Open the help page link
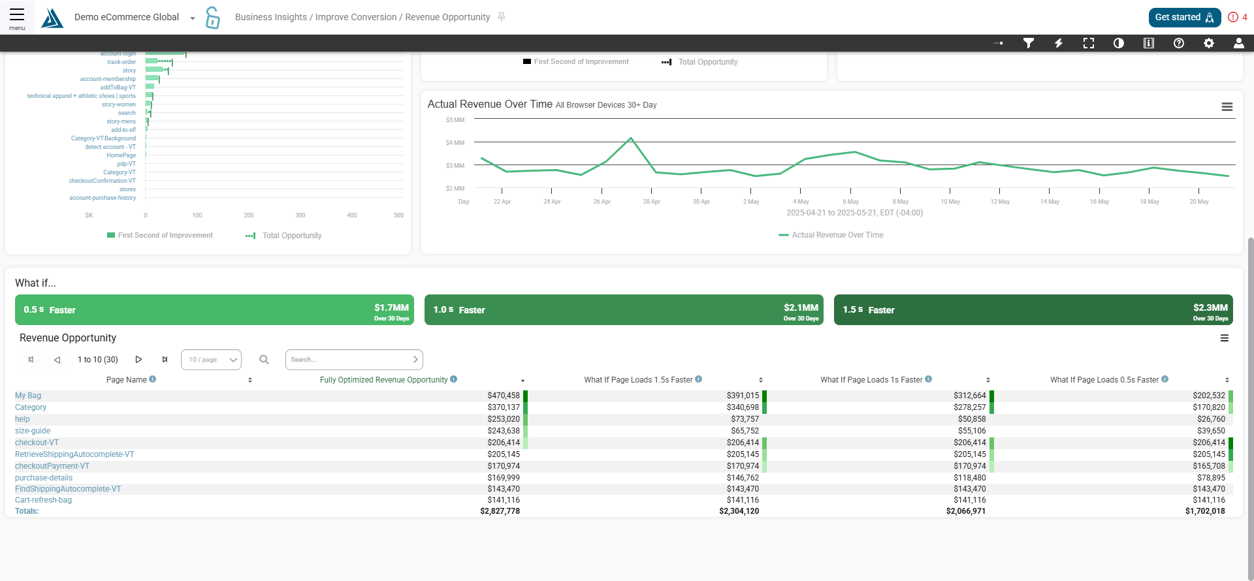Image resolution: width=1254 pixels, height=581 pixels. click(22, 419)
